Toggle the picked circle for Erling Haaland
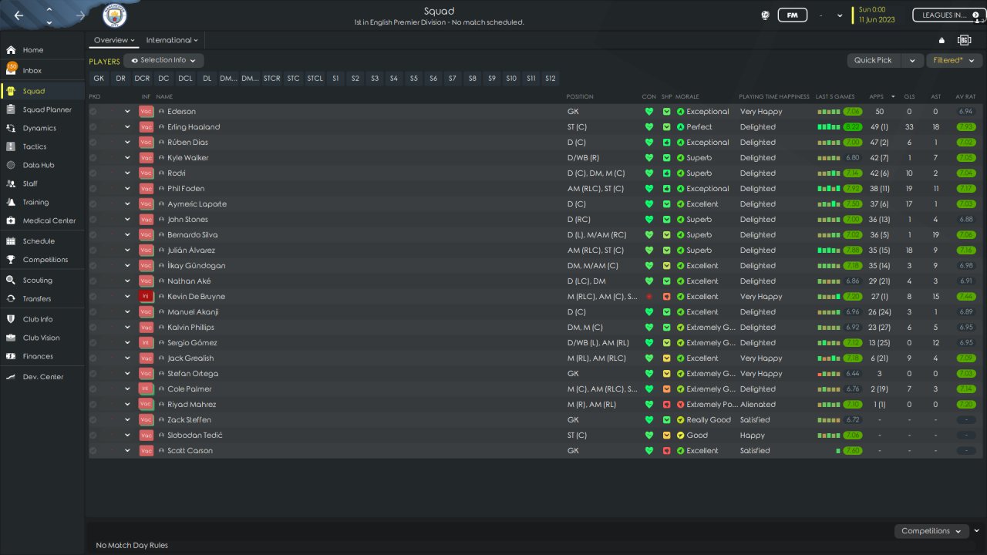The width and height of the screenshot is (987, 555). coord(93,127)
